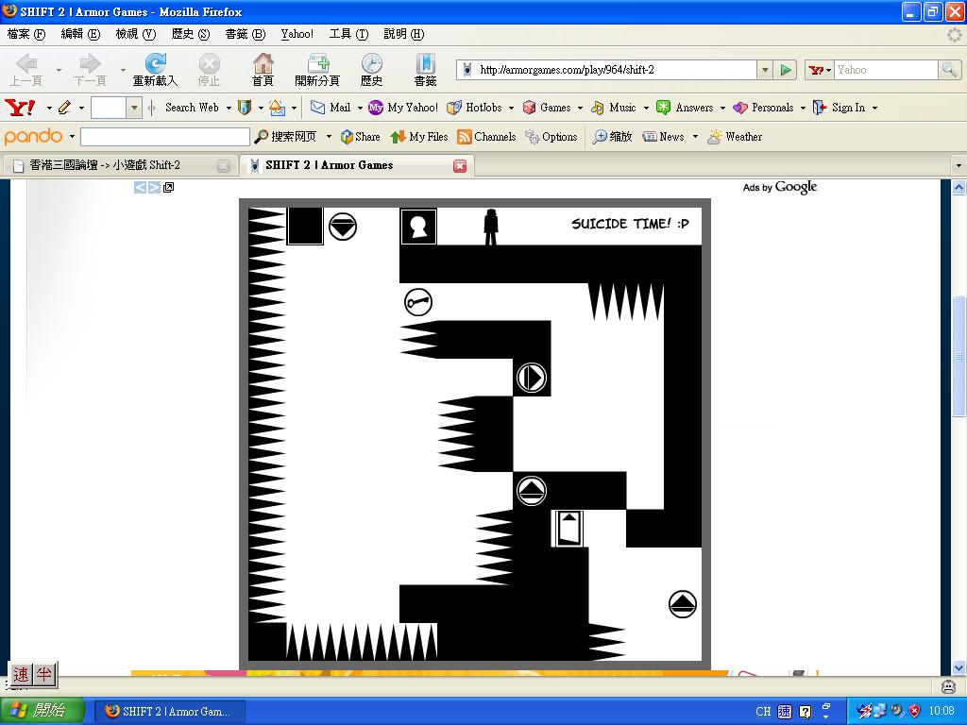Open the search engine selector dropdown

click(x=821, y=70)
